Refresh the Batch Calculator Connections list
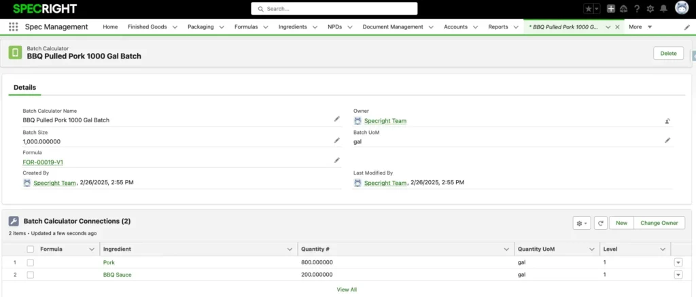The image size is (696, 297). (600, 223)
